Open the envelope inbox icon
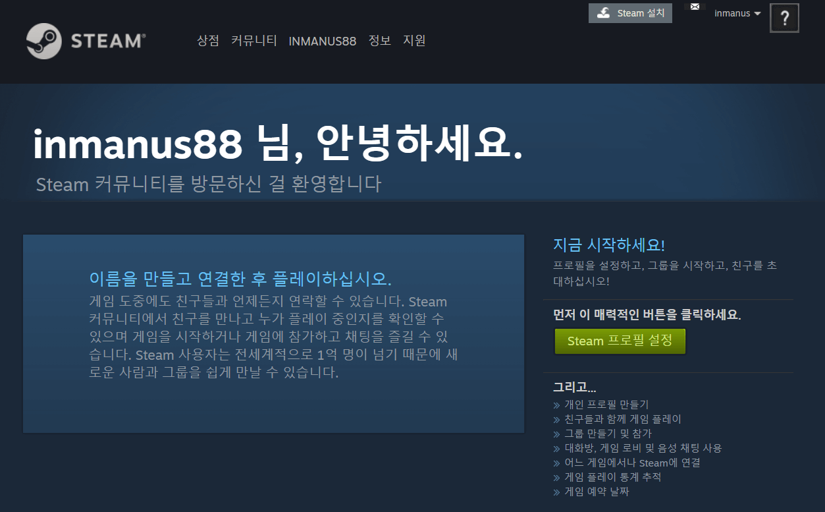 pos(695,7)
